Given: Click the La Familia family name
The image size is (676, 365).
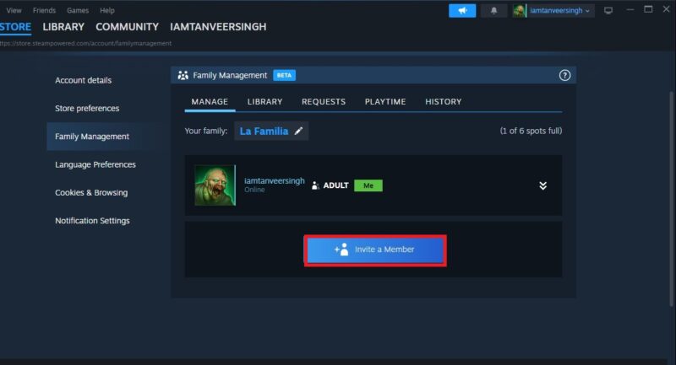Looking at the screenshot, I should [x=264, y=132].
